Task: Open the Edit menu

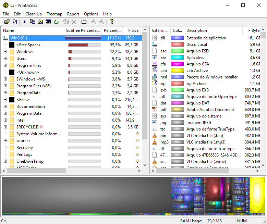Action: click(17, 14)
